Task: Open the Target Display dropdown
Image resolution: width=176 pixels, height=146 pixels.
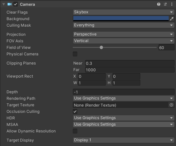Action: [124, 140]
